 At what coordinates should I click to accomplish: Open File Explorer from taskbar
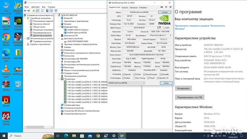point(74,136)
